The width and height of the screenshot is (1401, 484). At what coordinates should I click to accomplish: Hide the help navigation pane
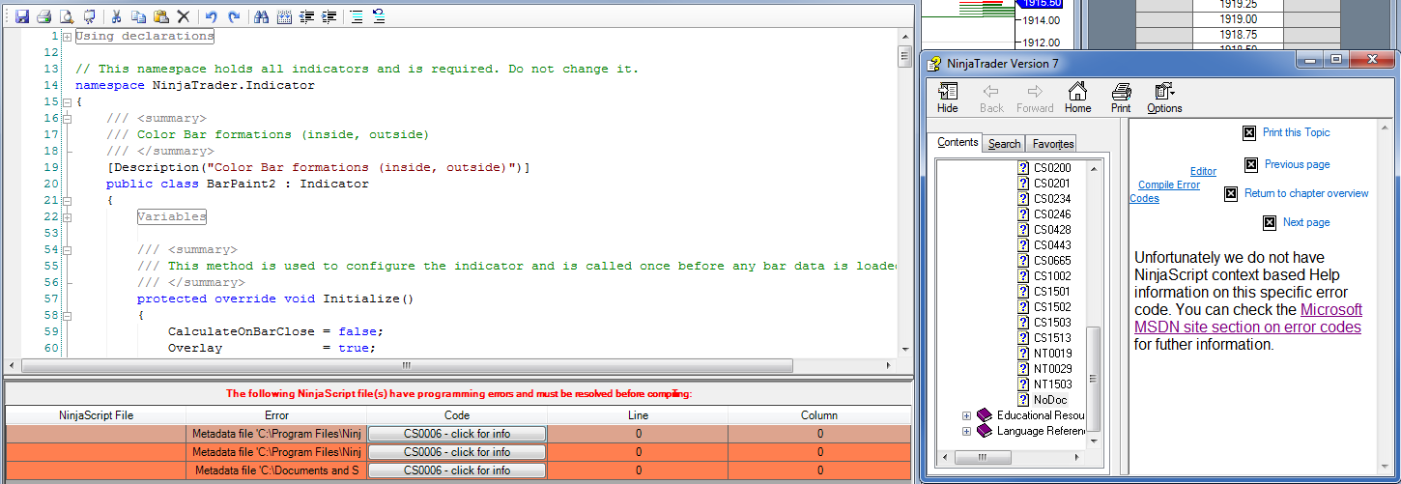pos(948,99)
